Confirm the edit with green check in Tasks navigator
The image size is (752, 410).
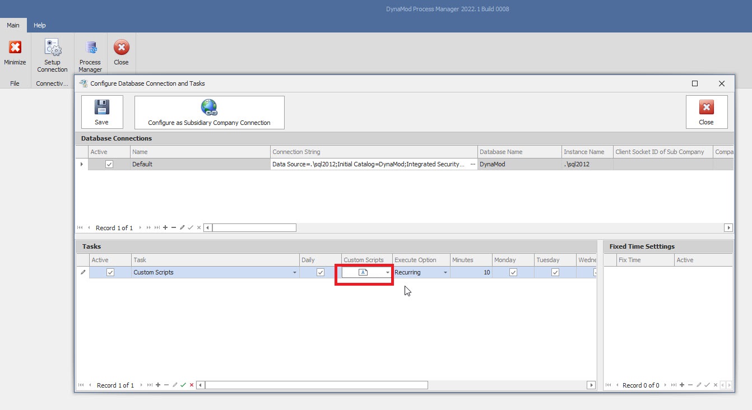pyautogui.click(x=183, y=385)
